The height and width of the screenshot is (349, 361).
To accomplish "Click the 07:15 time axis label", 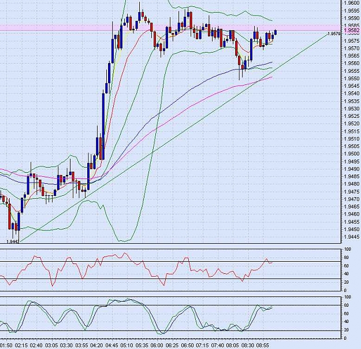I will (x=202, y=346).
